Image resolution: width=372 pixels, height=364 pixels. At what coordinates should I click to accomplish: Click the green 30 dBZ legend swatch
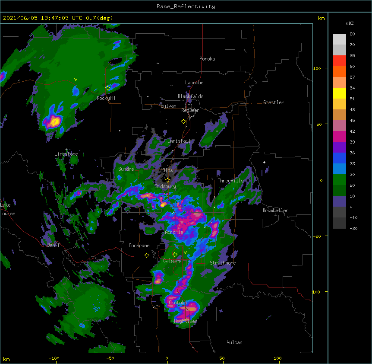339,180
